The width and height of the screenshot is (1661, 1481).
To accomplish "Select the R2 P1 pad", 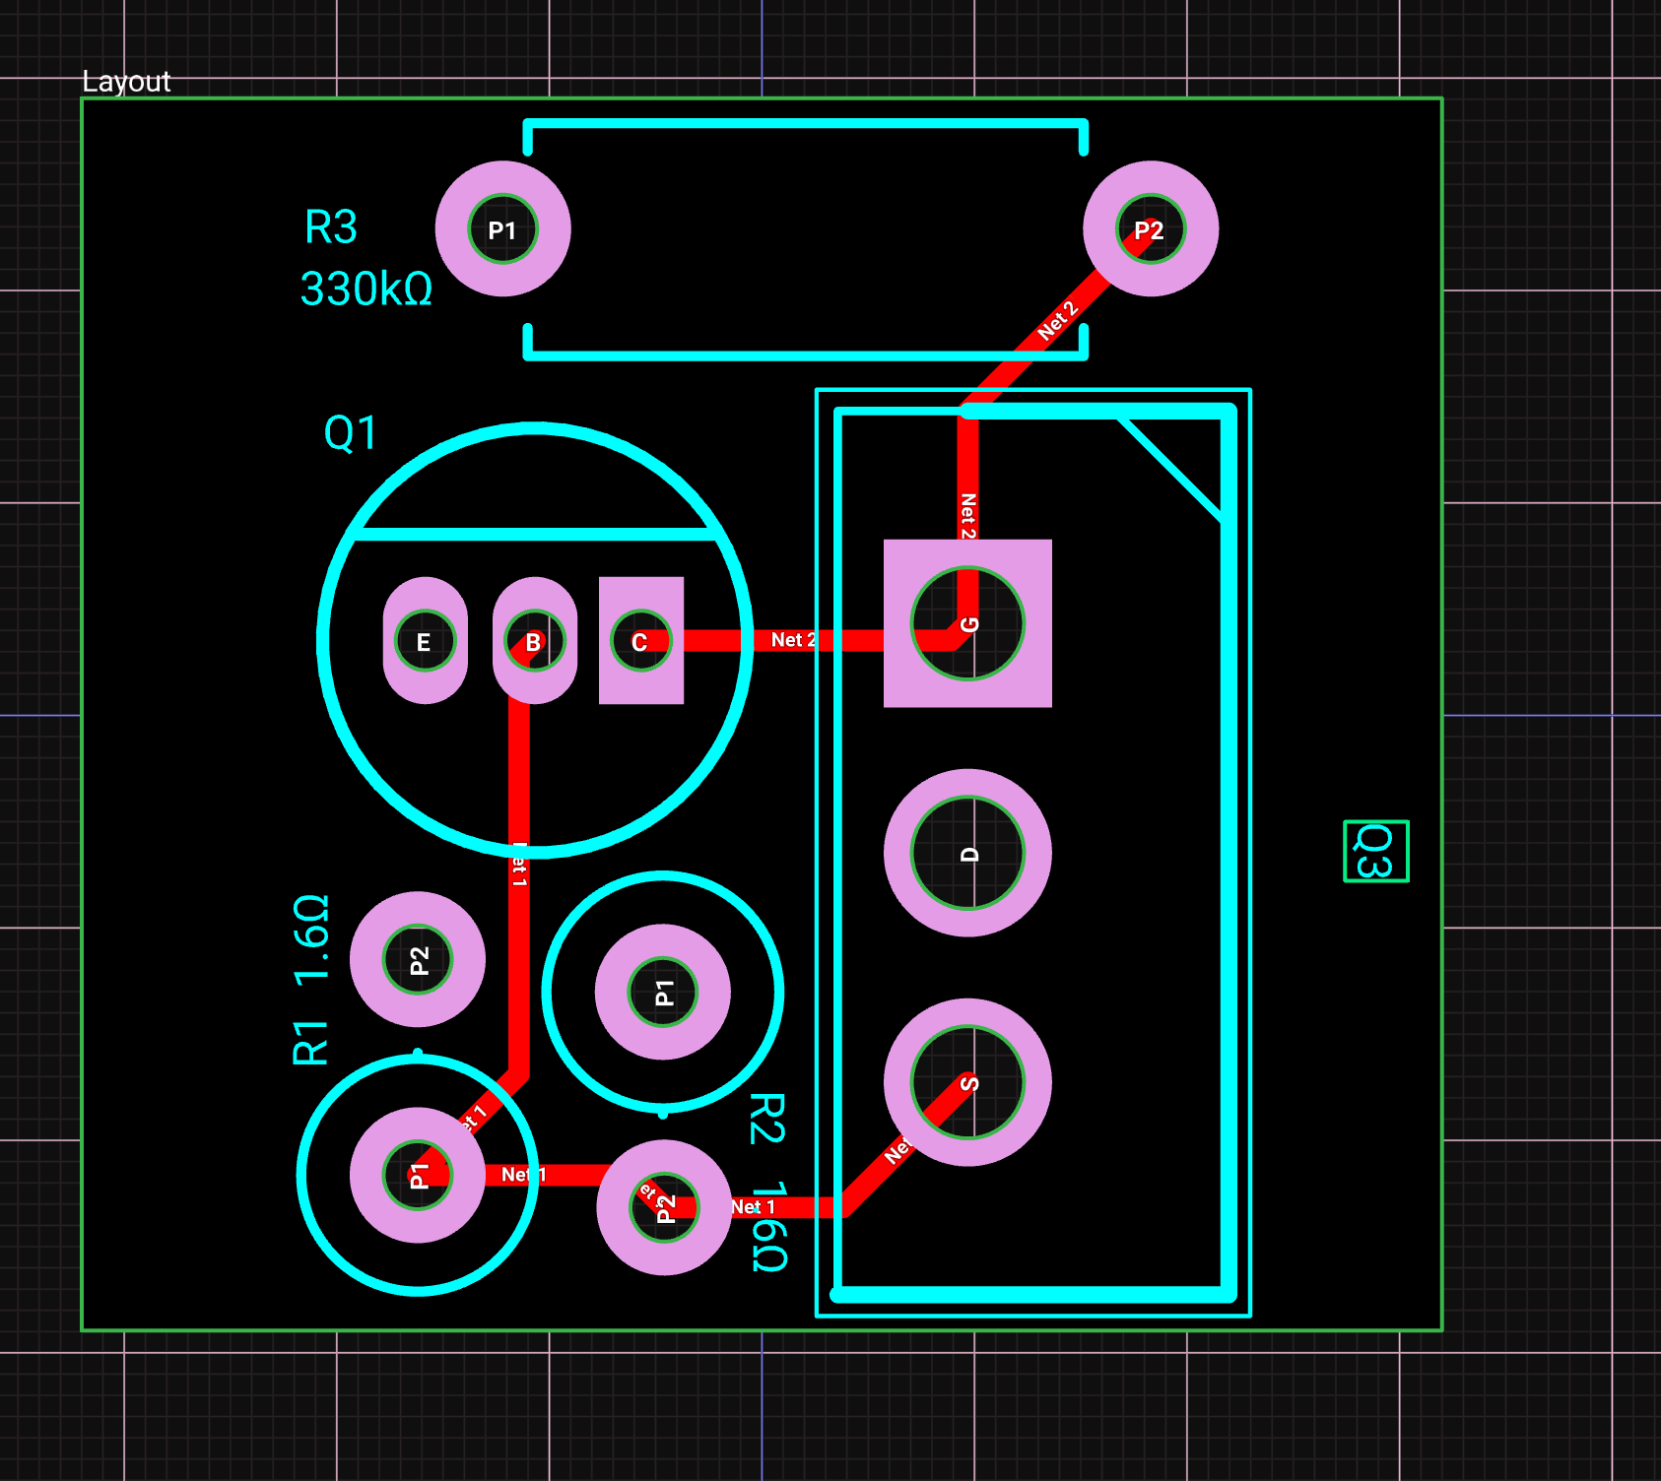I will 663,992.
